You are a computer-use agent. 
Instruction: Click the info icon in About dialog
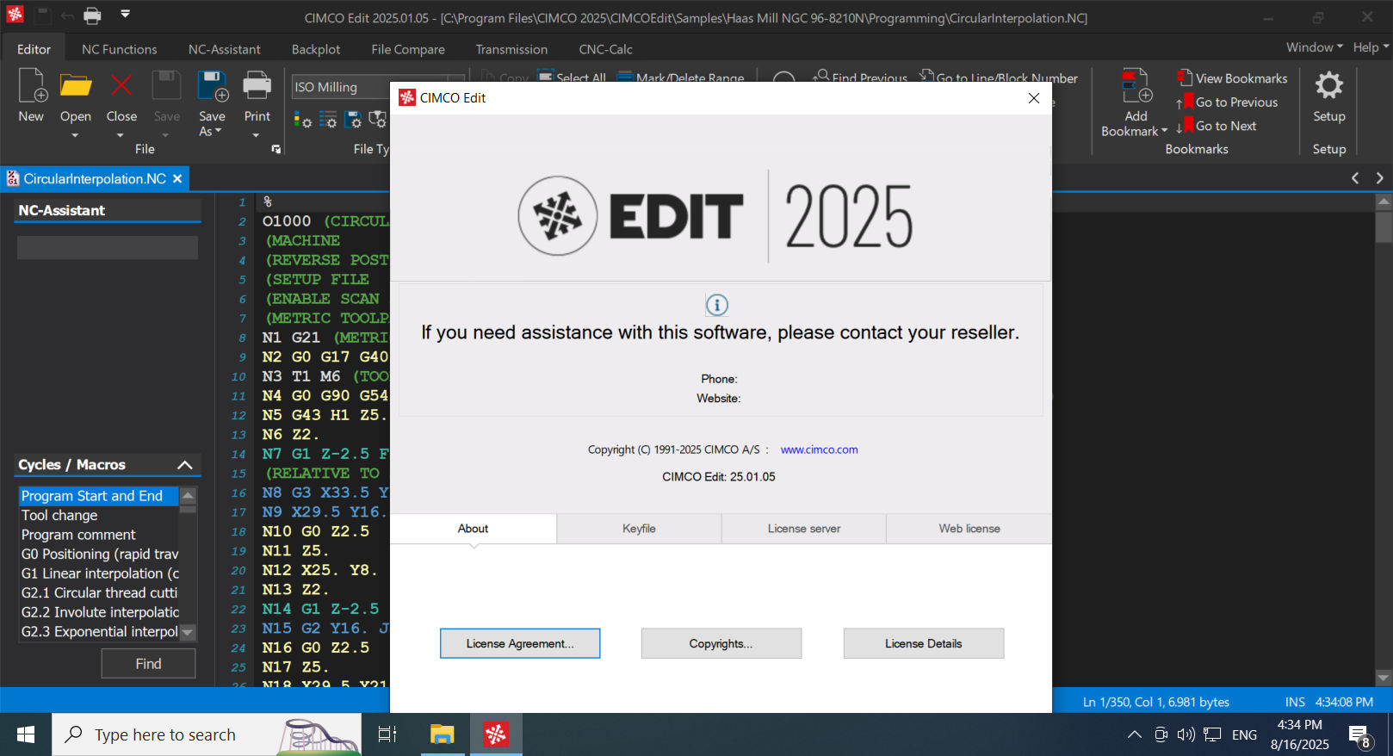(717, 305)
